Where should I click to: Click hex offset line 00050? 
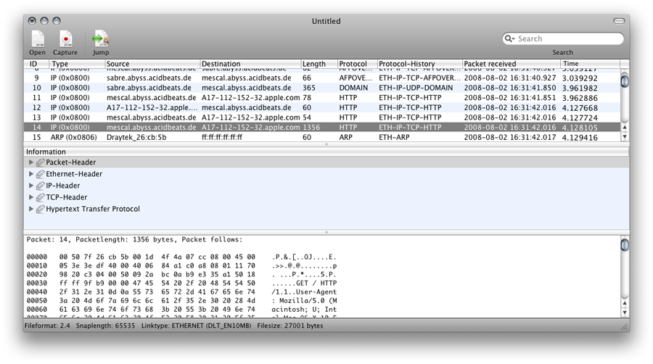click(181, 301)
